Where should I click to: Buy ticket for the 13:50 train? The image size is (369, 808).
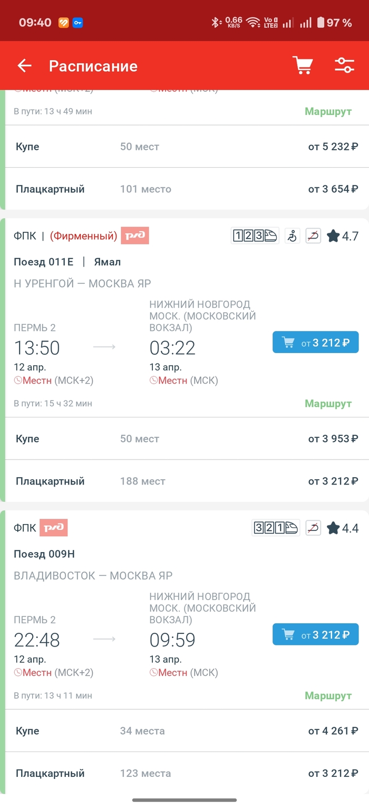point(315,343)
